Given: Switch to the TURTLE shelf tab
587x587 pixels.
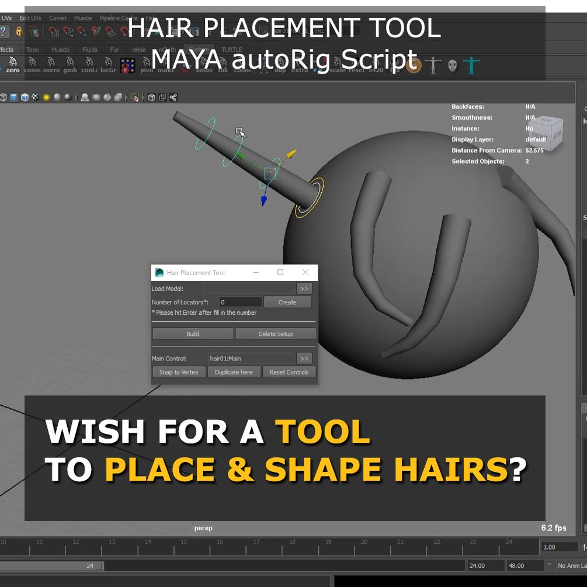Looking at the screenshot, I should pyautogui.click(x=232, y=50).
